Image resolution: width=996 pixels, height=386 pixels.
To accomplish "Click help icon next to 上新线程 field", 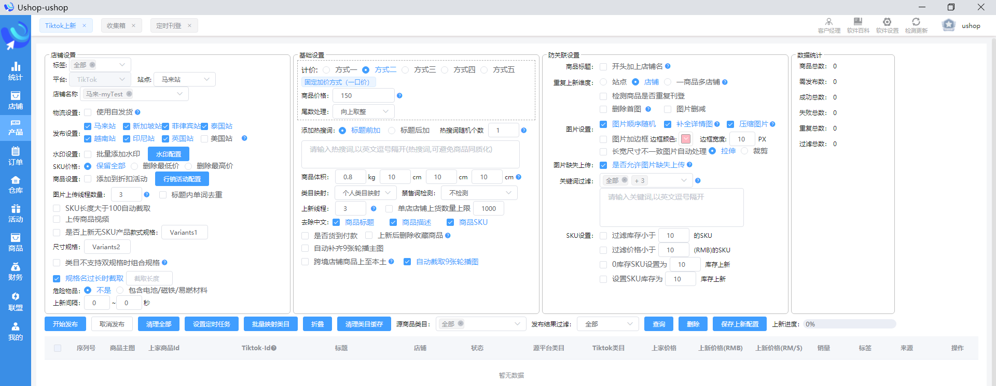I will click(x=374, y=208).
